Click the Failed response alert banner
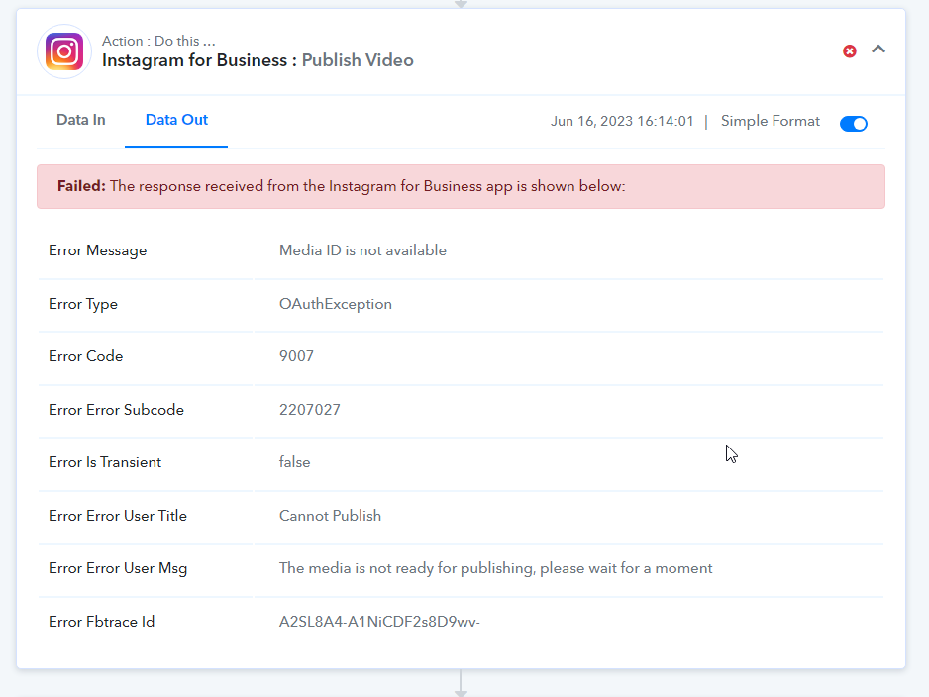The width and height of the screenshot is (929, 697). pos(461,186)
